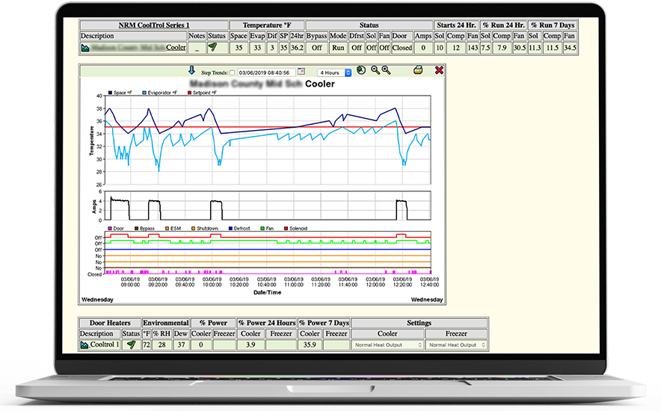The height and width of the screenshot is (411, 661).
Task: Select the environmental °F value 72
Action: pos(147,344)
